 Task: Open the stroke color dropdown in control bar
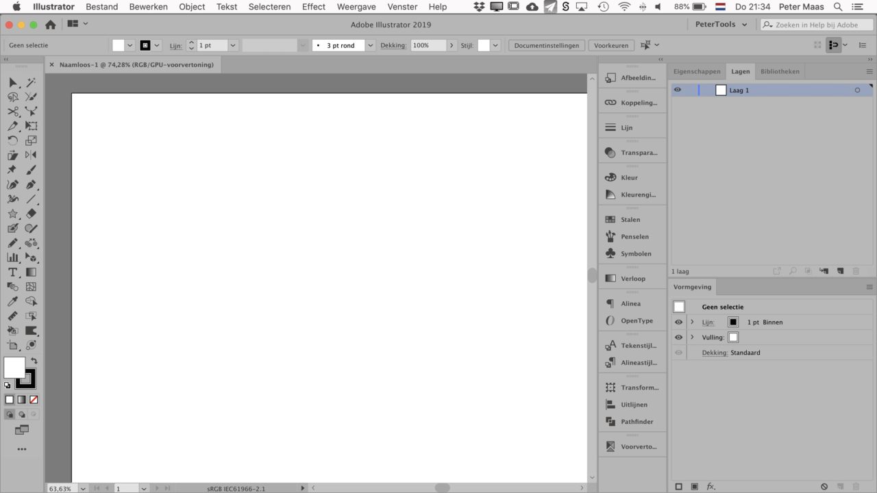[157, 45]
